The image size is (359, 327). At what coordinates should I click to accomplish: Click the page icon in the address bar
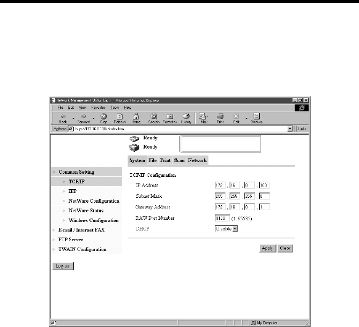71,129
